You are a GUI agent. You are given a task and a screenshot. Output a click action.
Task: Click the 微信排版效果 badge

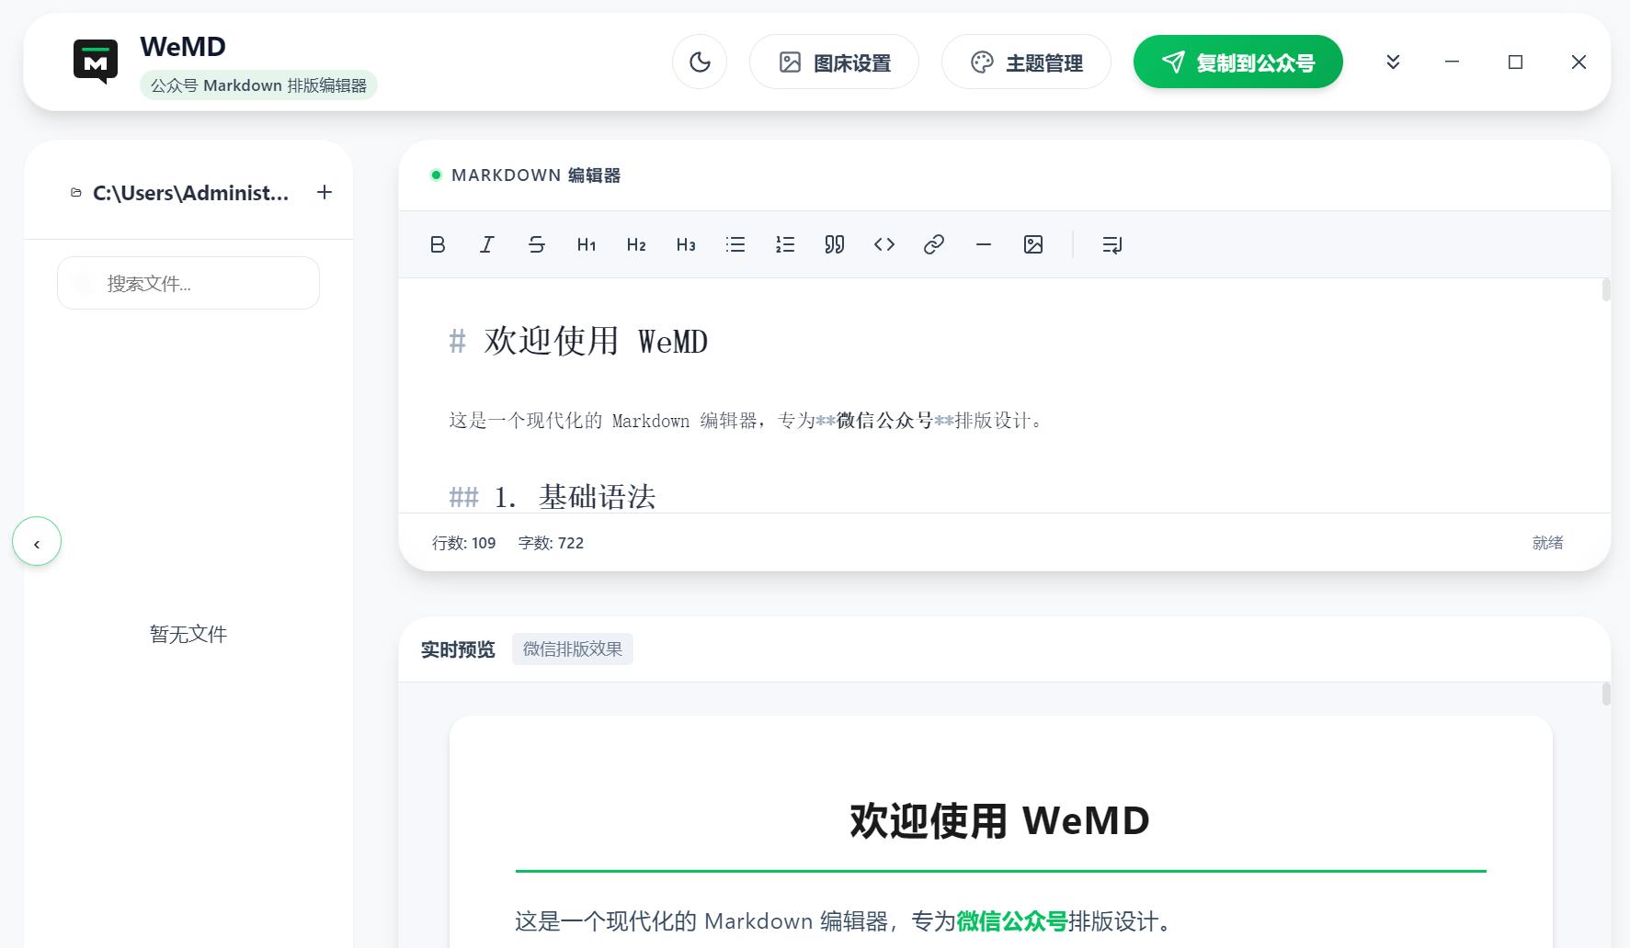click(x=573, y=649)
